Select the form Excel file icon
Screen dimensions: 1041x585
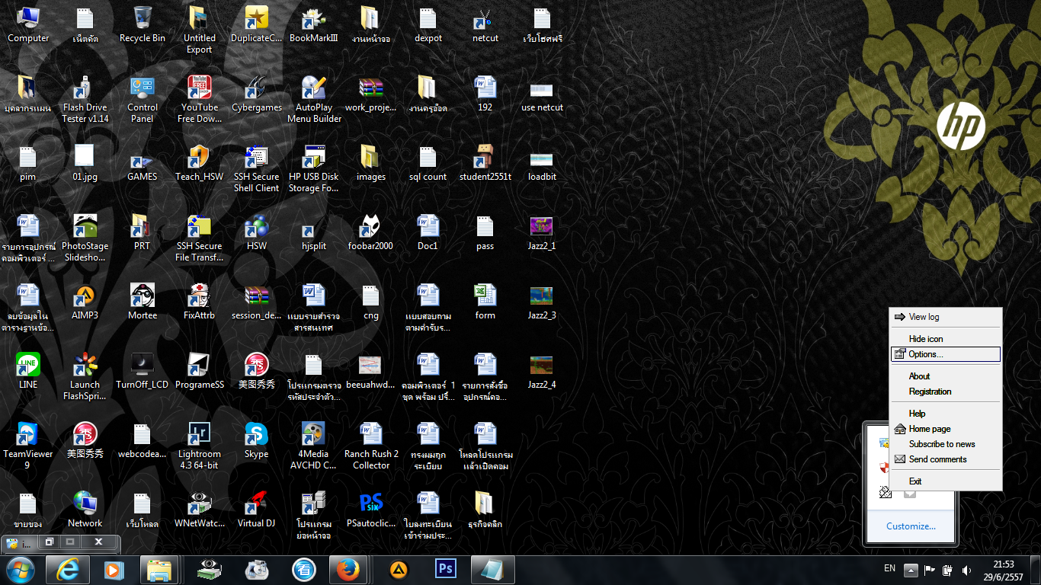[485, 302]
